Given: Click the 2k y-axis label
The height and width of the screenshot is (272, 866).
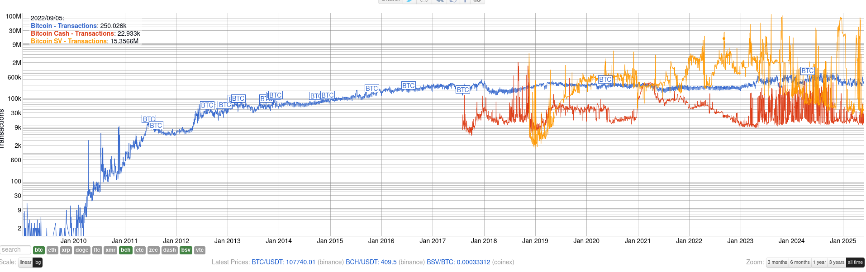Looking at the screenshot, I should click(x=18, y=145).
